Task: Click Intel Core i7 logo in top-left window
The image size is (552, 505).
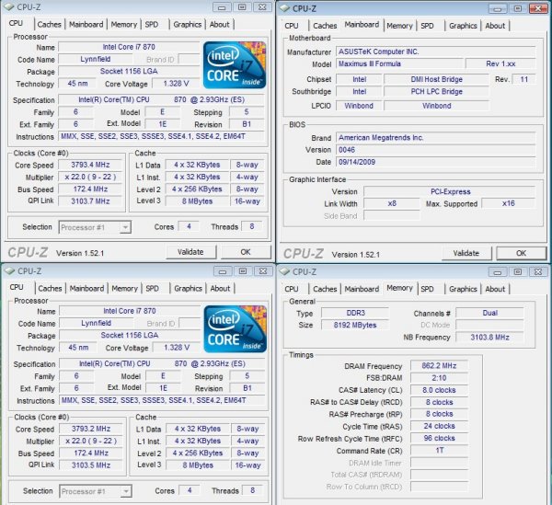Action: point(235,64)
